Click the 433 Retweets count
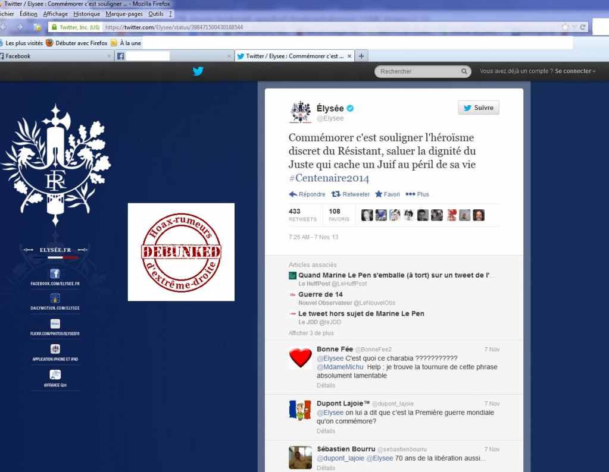The image size is (609, 472). [302, 215]
